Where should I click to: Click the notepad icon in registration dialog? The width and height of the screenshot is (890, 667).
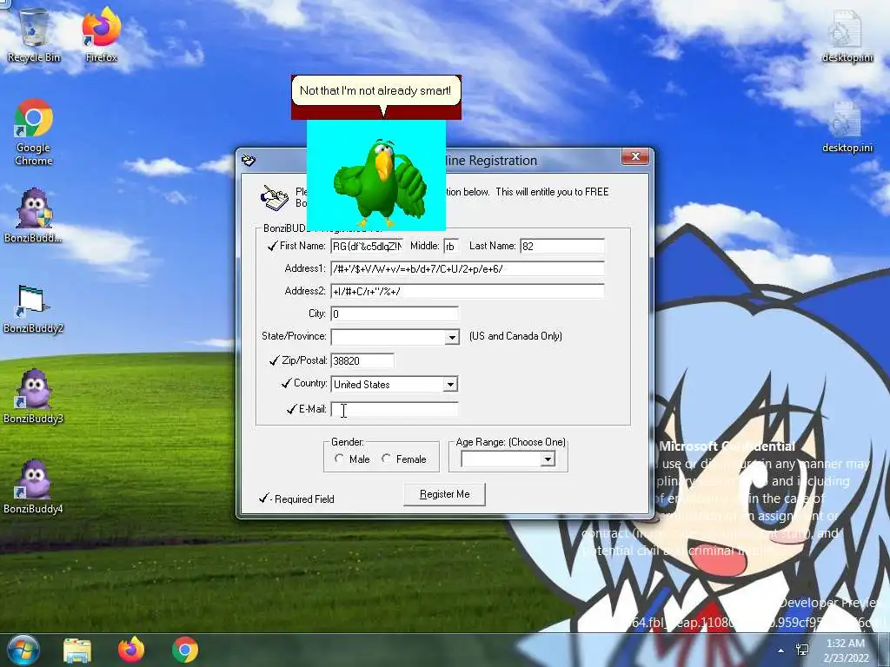[x=275, y=197]
